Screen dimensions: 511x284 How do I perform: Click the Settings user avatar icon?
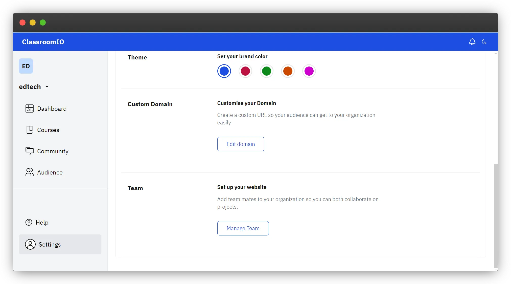(30, 244)
